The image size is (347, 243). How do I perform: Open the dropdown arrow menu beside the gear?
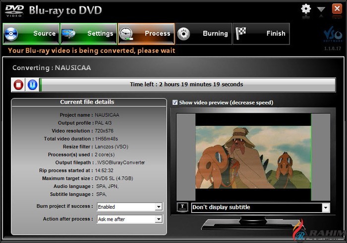(x=321, y=9)
